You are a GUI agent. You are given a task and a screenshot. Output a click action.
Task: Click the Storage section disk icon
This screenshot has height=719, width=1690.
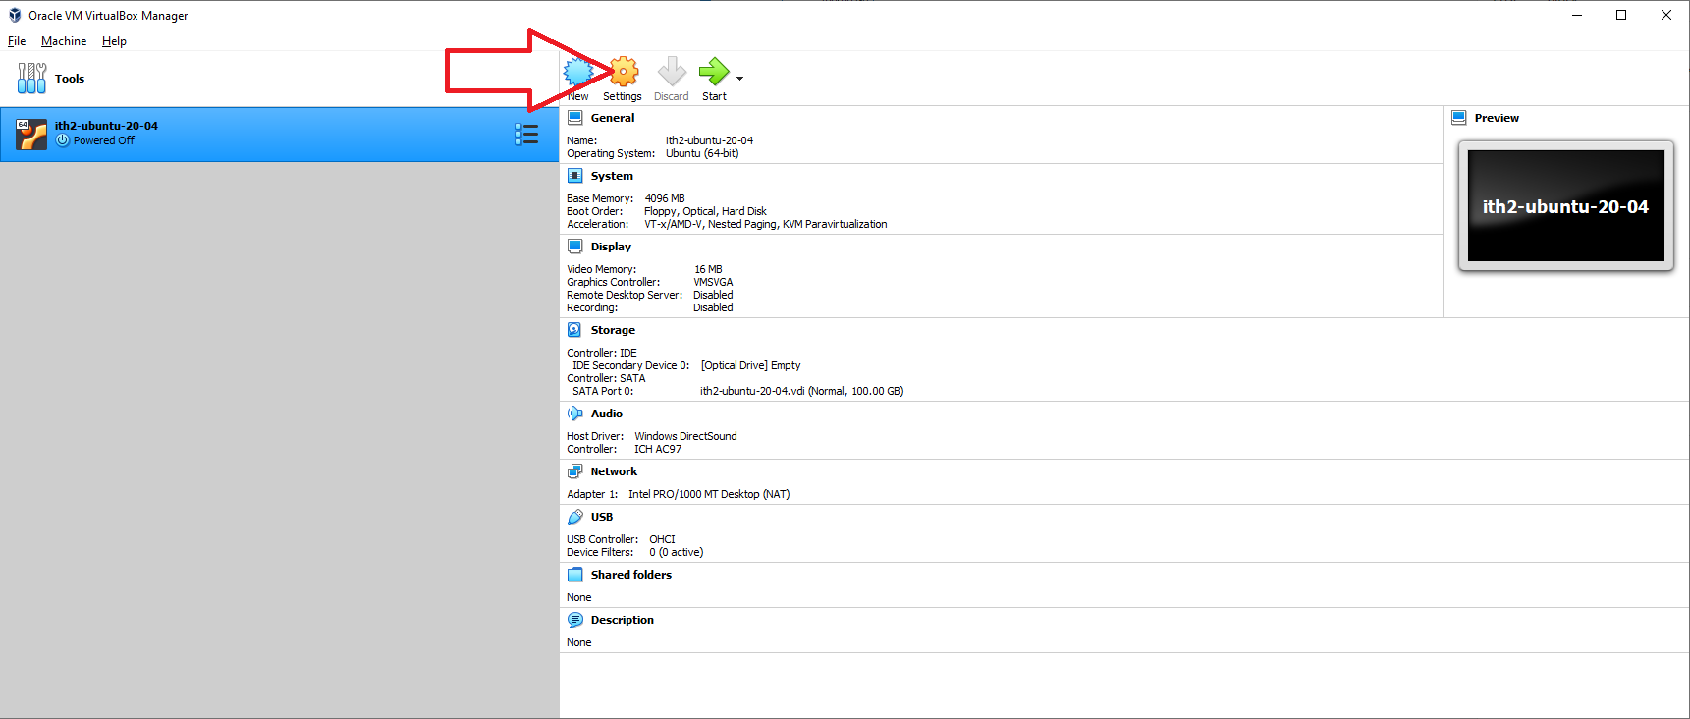(575, 330)
